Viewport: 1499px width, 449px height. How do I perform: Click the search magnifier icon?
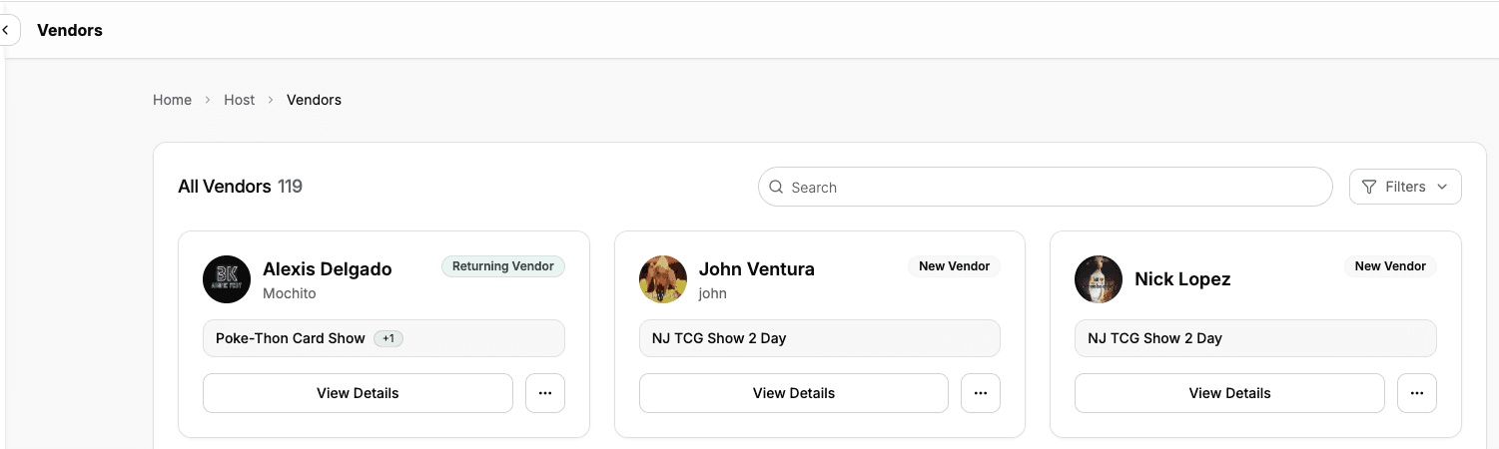776,187
